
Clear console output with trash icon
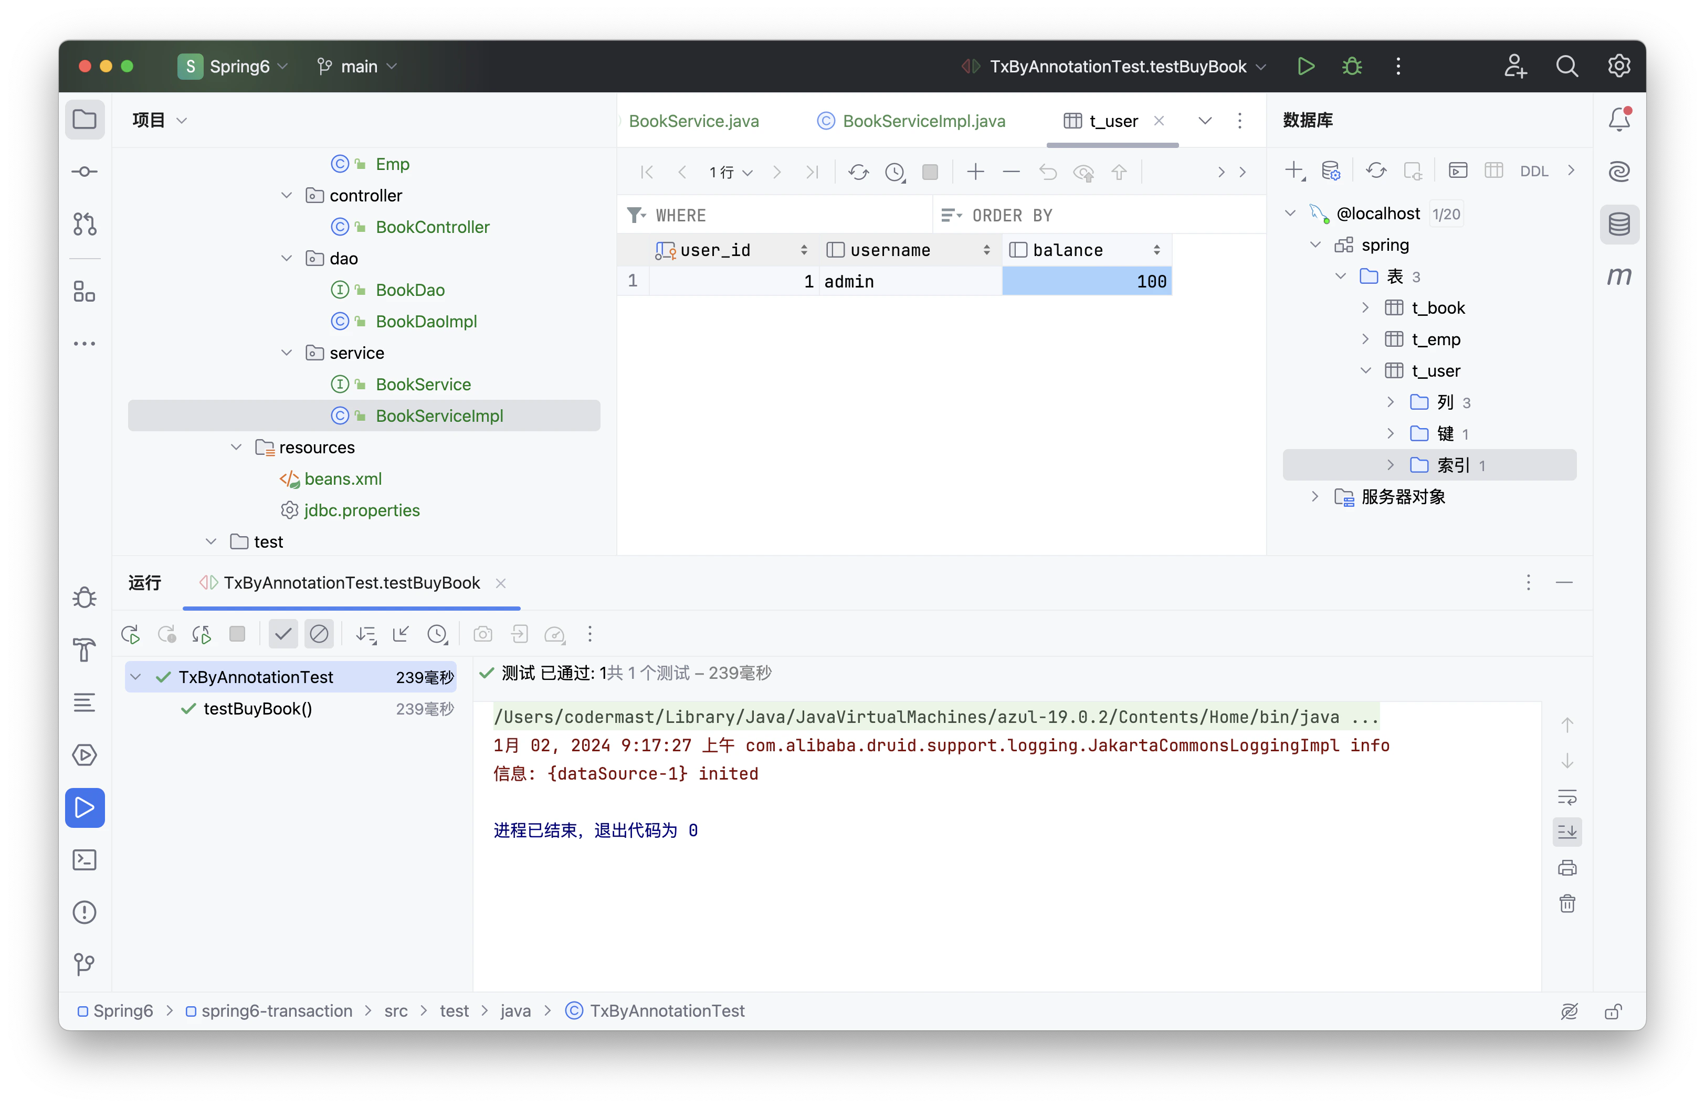click(x=1567, y=904)
